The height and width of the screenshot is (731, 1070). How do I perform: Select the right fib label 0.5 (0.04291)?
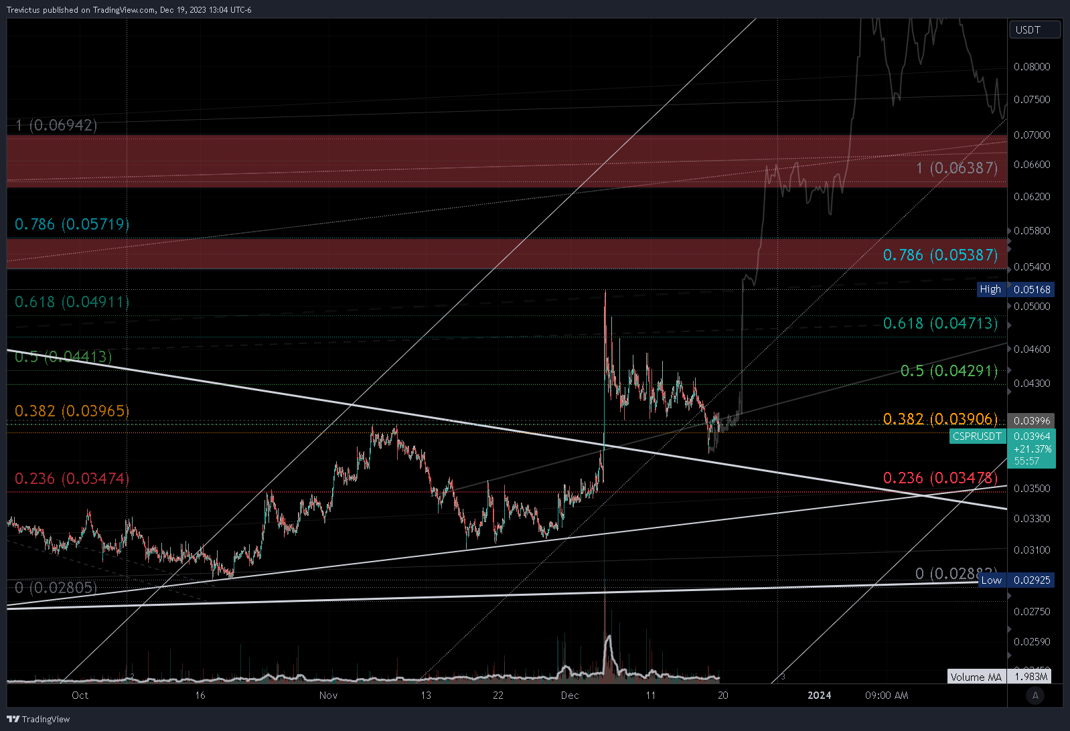(x=949, y=371)
